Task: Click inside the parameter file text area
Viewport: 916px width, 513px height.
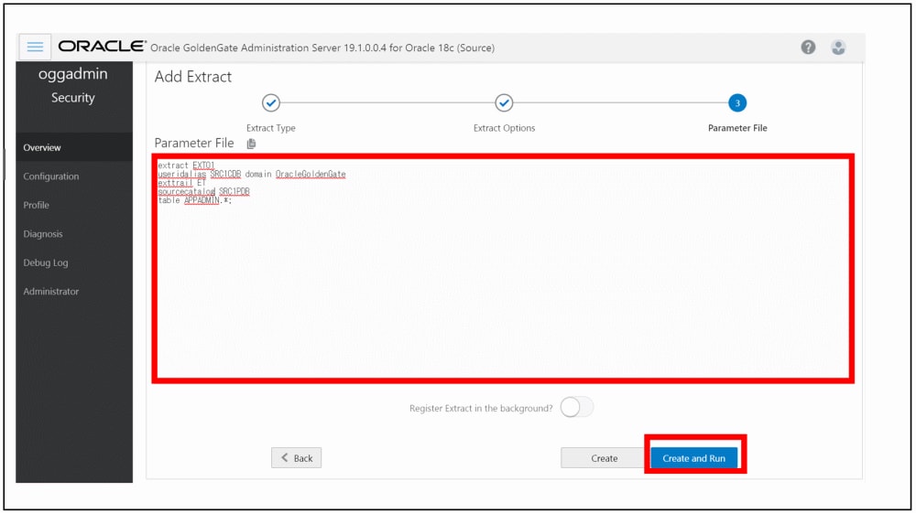Action: click(503, 269)
